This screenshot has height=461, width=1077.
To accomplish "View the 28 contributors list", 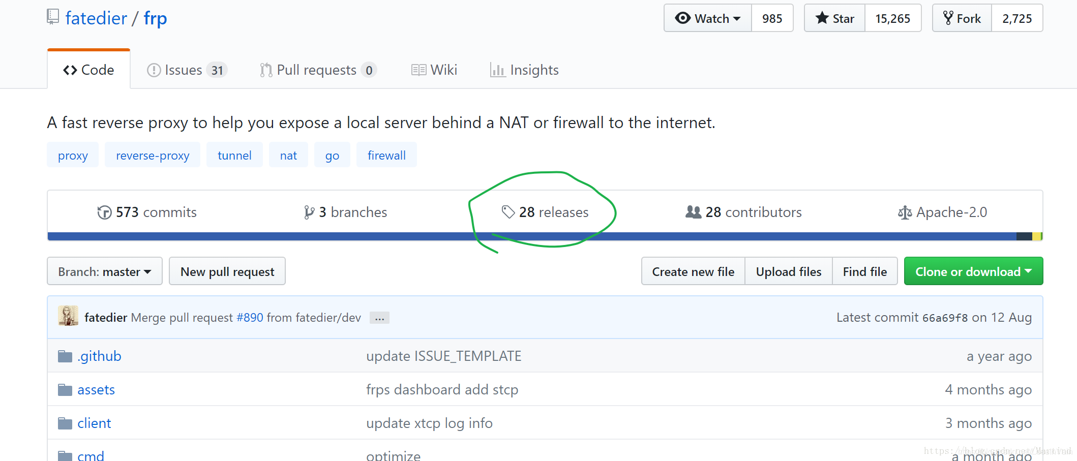I will [743, 212].
